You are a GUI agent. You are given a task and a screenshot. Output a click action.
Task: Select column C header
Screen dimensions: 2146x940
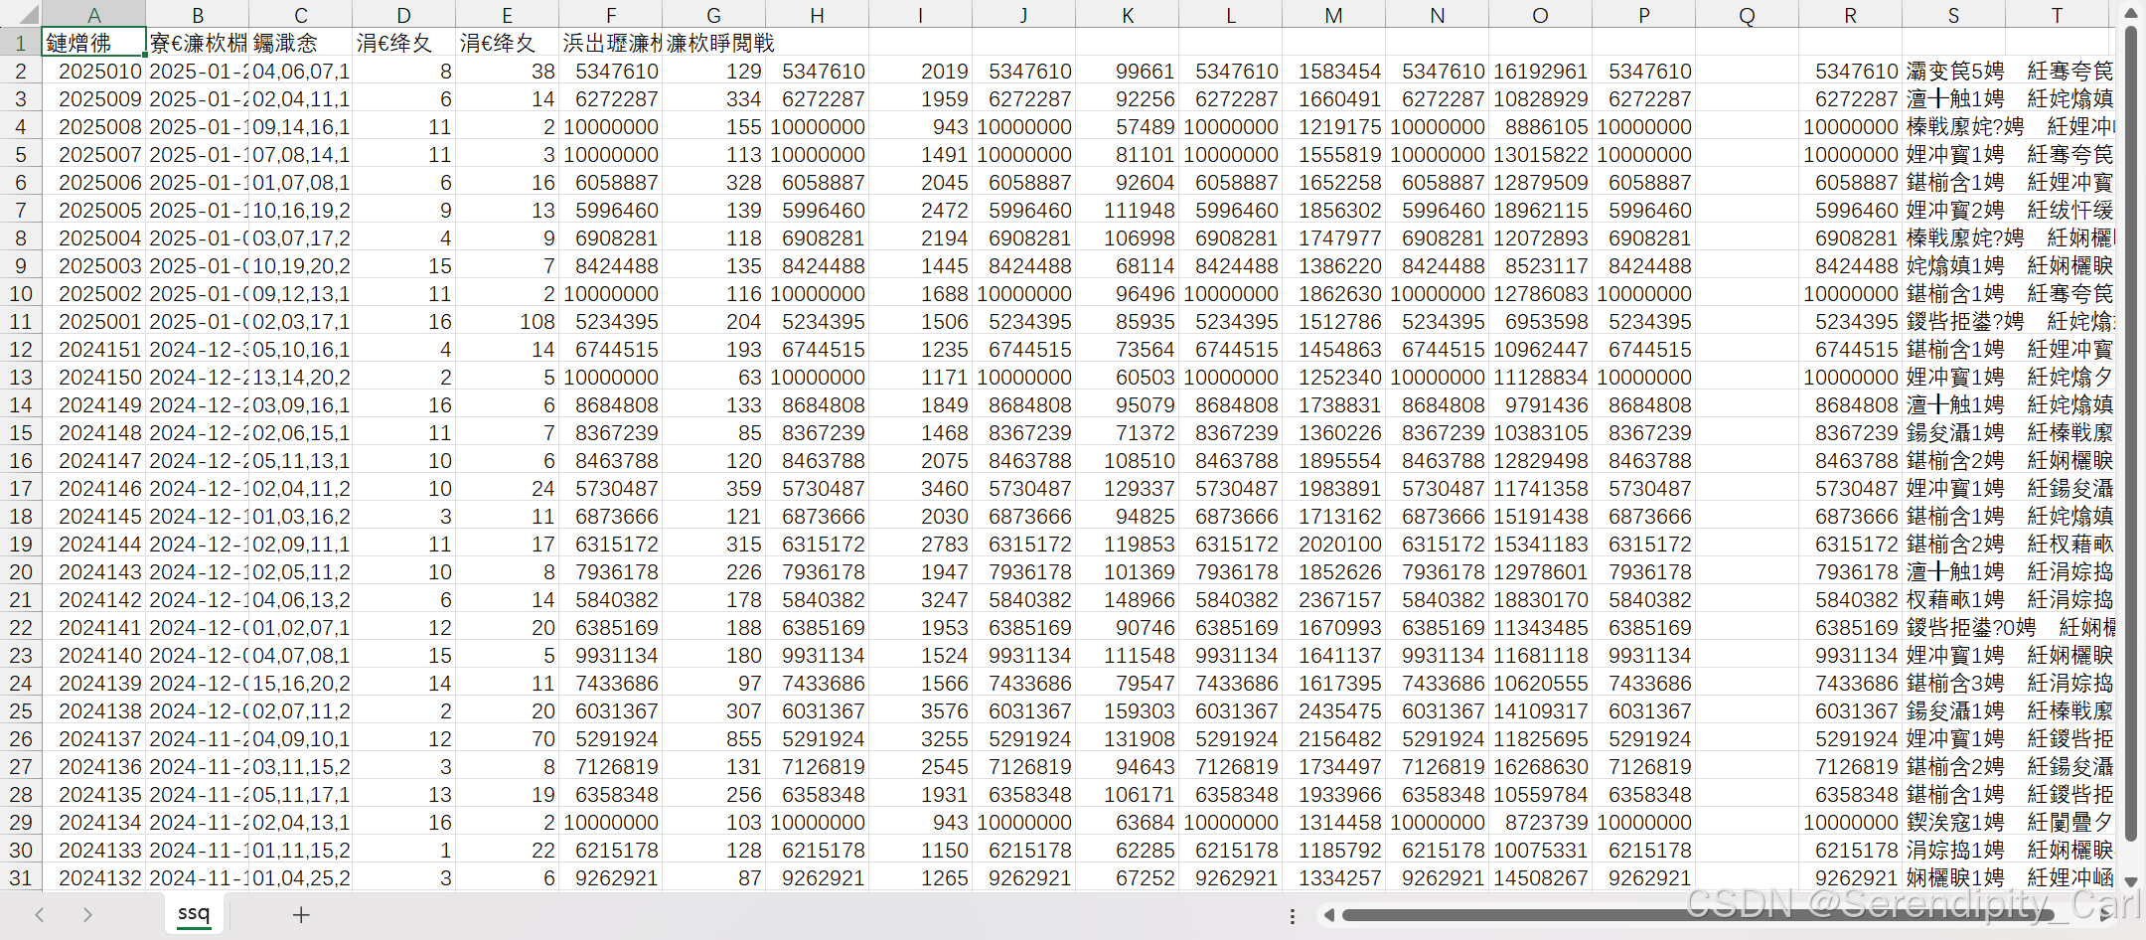301,15
